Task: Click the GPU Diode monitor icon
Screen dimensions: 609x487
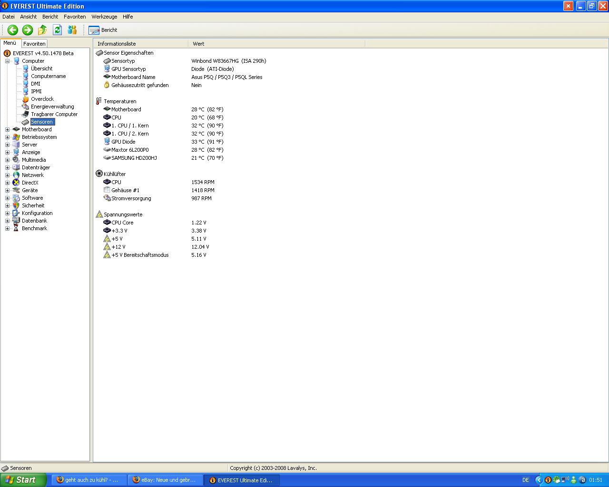Action: click(x=107, y=142)
